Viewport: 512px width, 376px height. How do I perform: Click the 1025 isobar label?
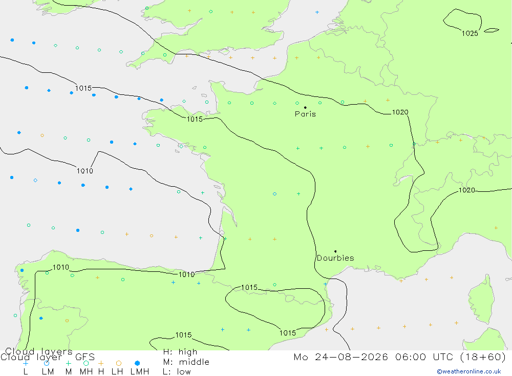470,33
